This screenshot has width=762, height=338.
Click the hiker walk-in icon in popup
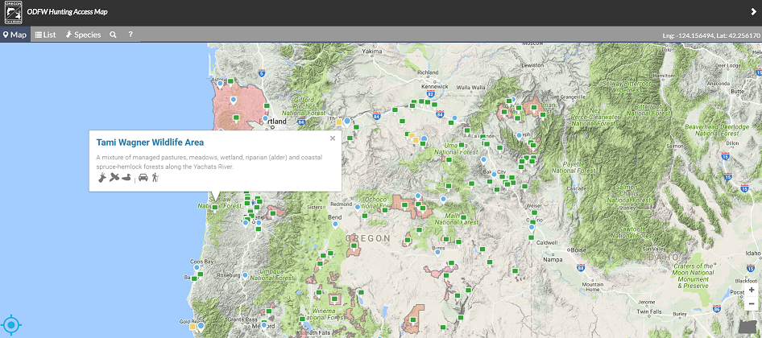[x=155, y=178]
